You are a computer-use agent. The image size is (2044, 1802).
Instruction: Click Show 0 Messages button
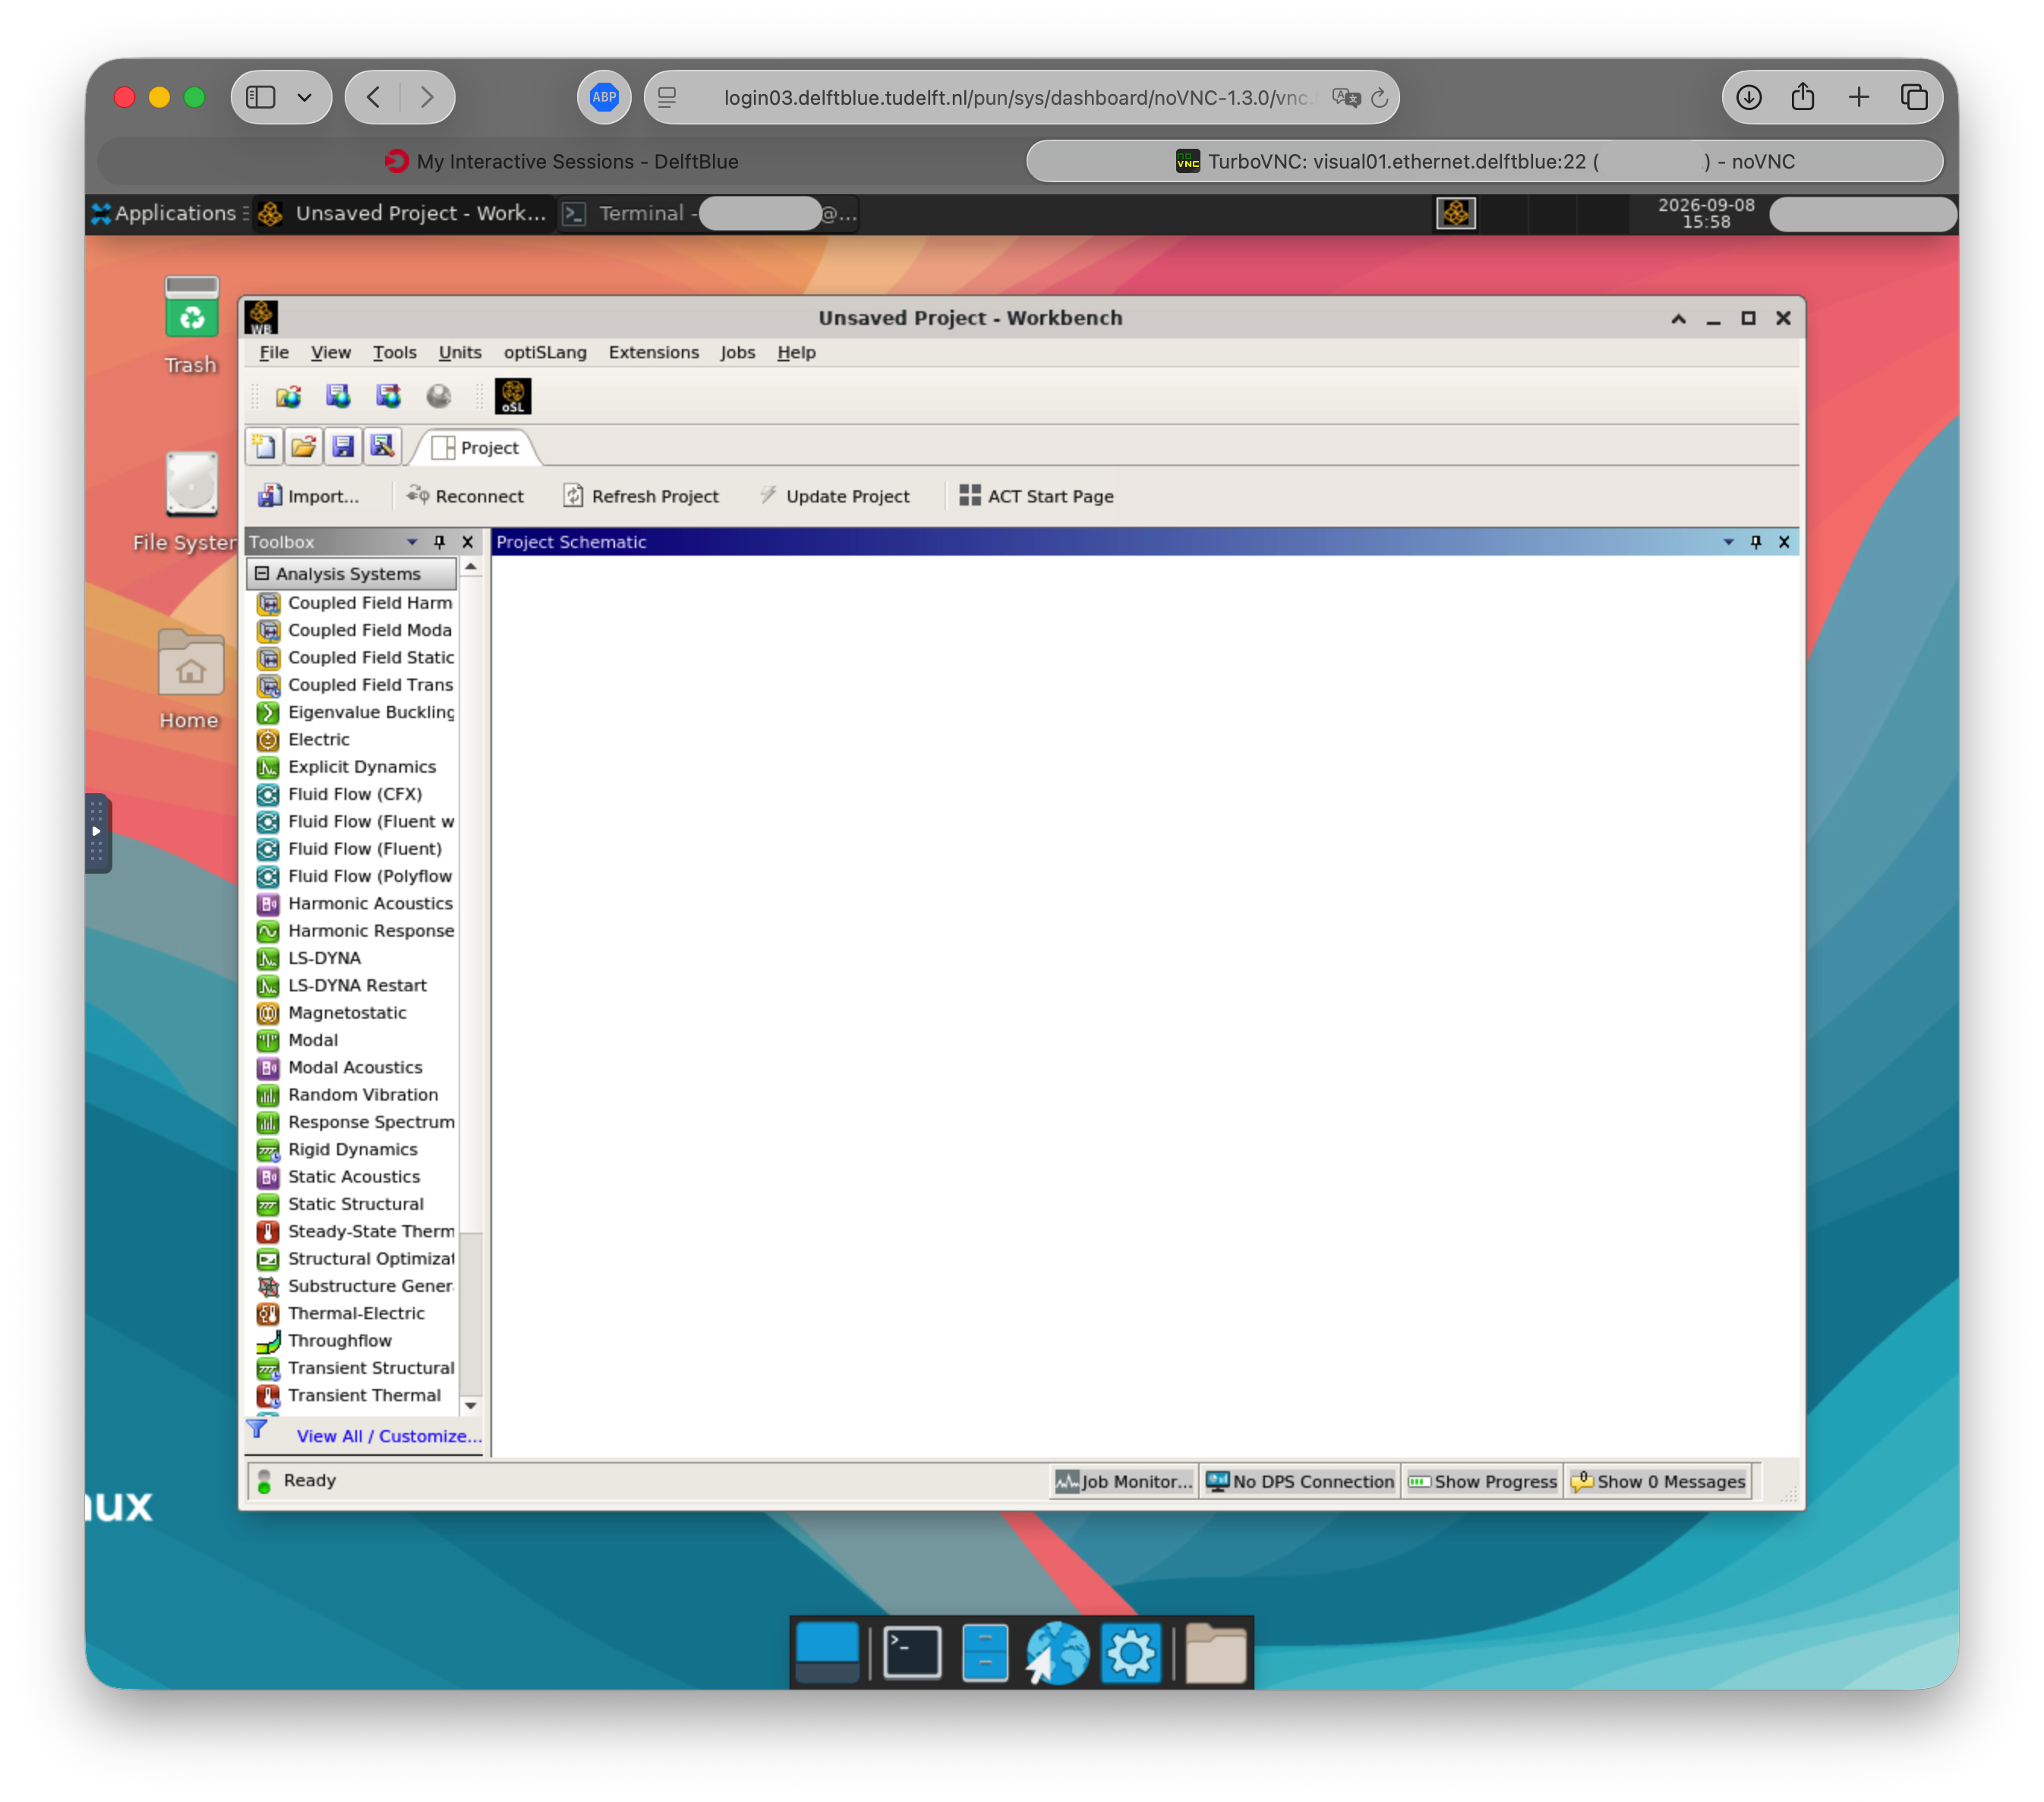point(1658,1482)
